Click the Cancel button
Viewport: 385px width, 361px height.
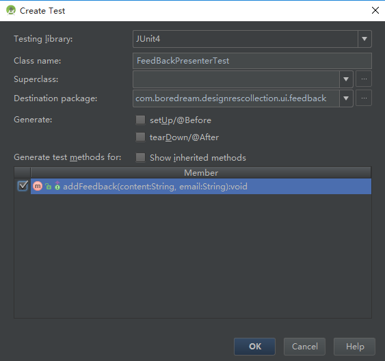click(x=304, y=346)
